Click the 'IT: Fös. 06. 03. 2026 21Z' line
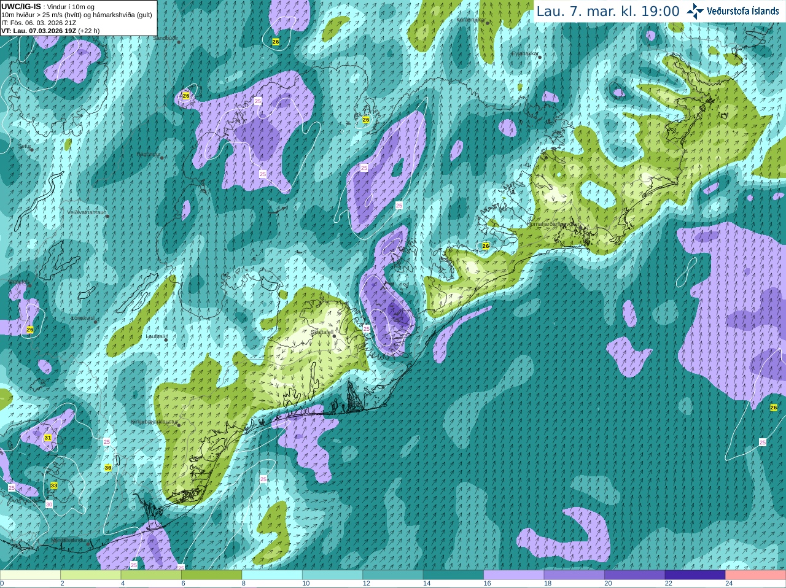786x588 pixels. point(39,23)
